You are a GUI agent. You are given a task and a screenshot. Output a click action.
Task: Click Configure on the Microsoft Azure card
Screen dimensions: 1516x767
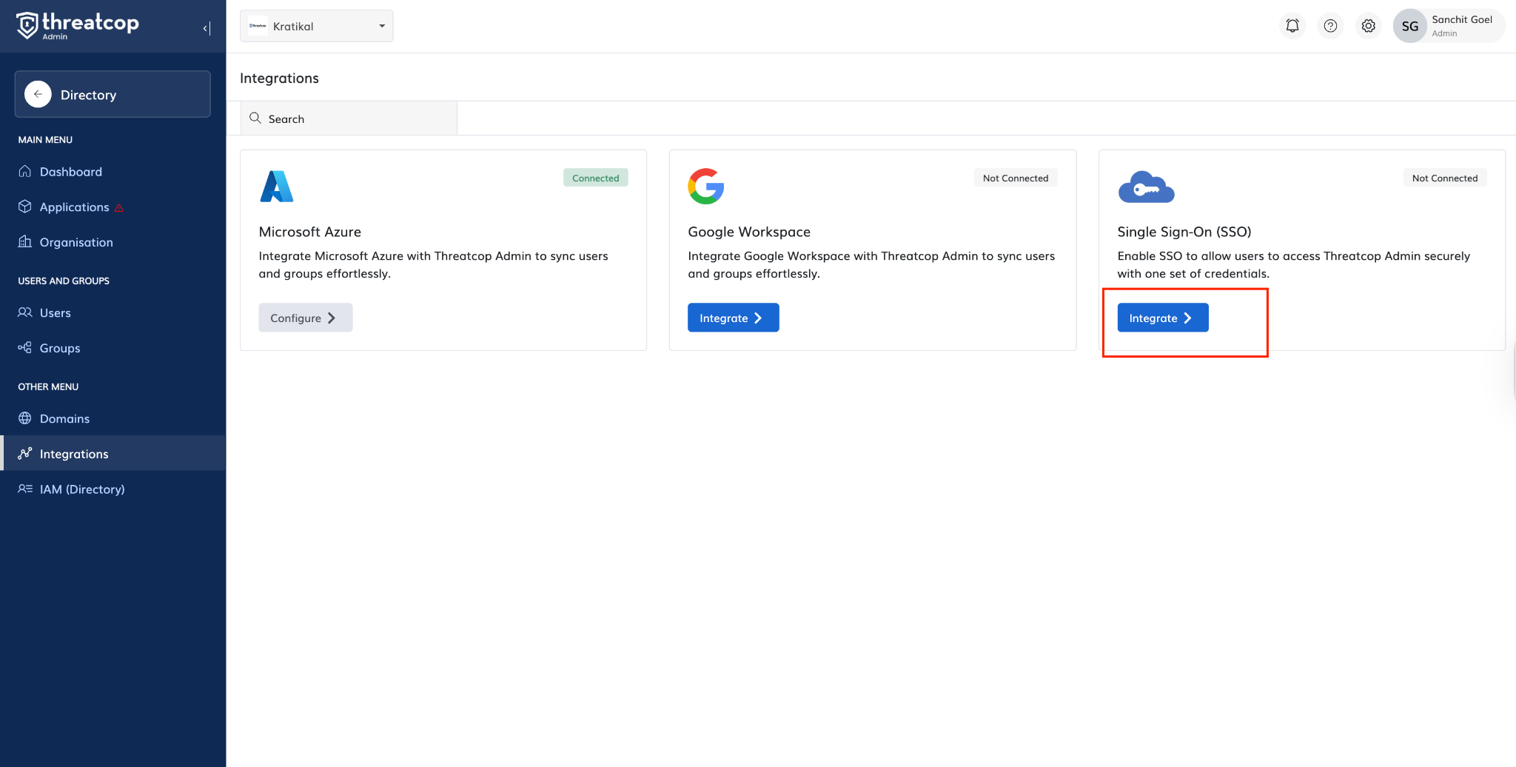(305, 318)
